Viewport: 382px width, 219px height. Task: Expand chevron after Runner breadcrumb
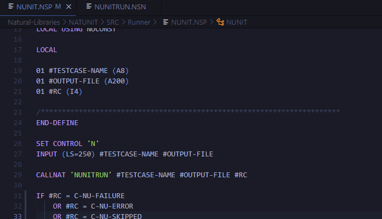155,22
